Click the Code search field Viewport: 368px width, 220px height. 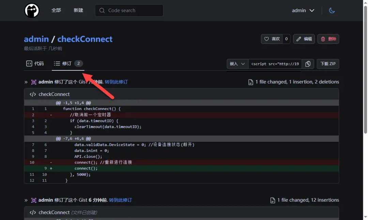pos(129,11)
